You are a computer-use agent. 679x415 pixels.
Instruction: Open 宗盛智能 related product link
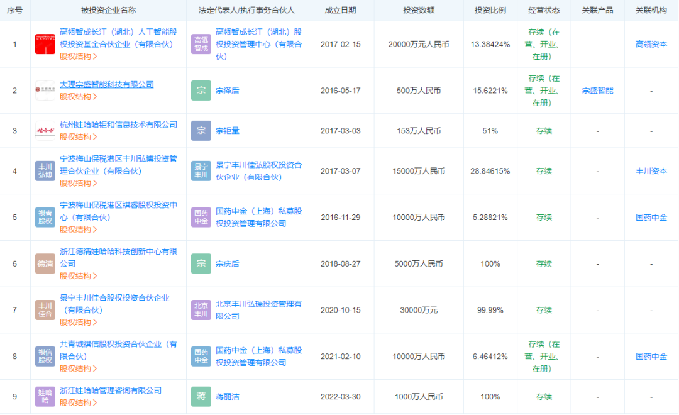pos(598,91)
